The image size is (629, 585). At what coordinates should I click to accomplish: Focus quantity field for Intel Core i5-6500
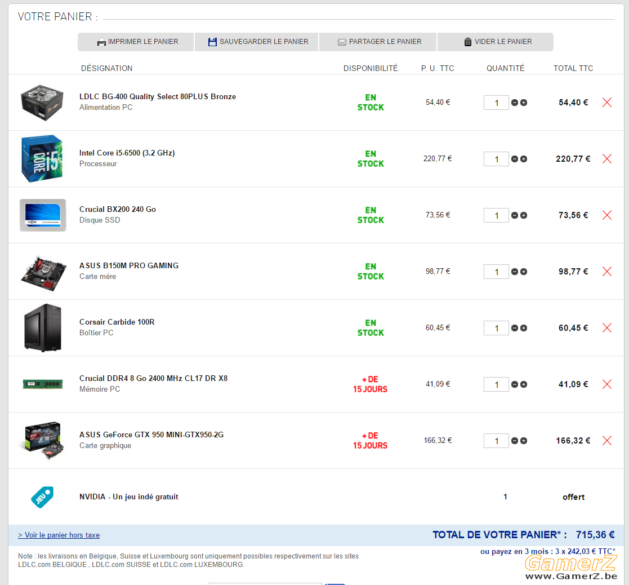(x=496, y=159)
